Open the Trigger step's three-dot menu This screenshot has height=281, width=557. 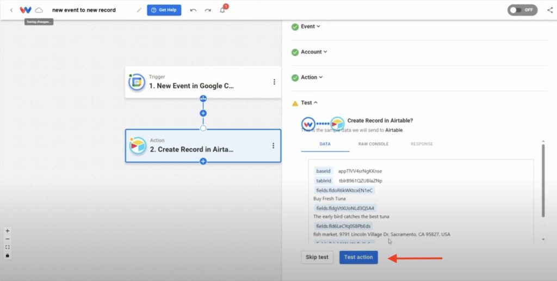point(274,82)
